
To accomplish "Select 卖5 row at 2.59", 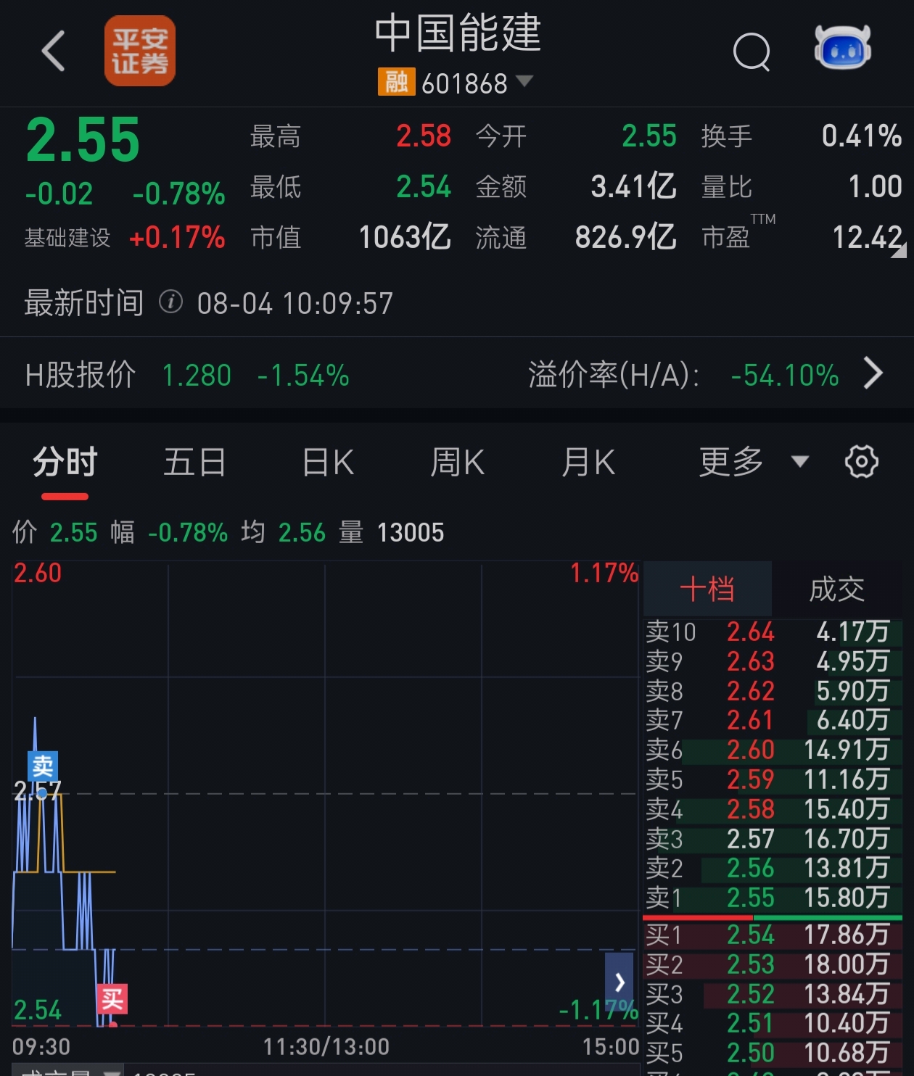I will pos(773,779).
